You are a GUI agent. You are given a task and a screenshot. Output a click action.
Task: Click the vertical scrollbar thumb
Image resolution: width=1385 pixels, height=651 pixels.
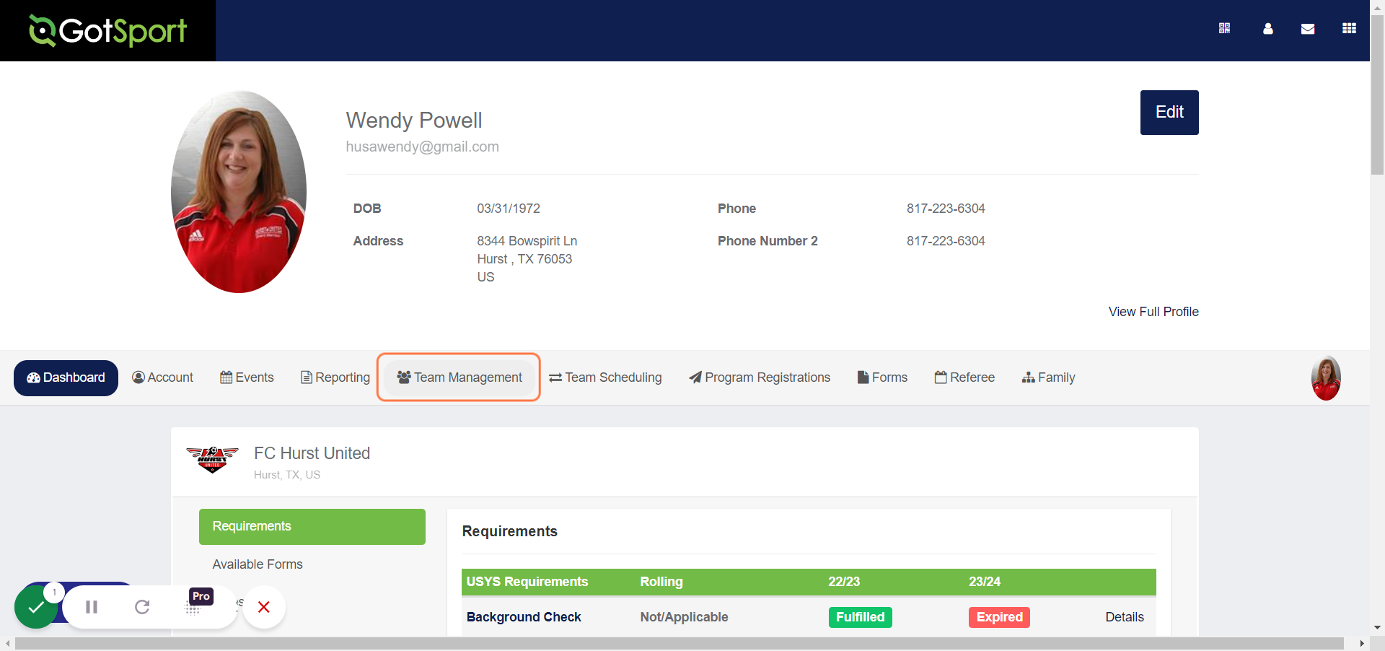click(1377, 94)
